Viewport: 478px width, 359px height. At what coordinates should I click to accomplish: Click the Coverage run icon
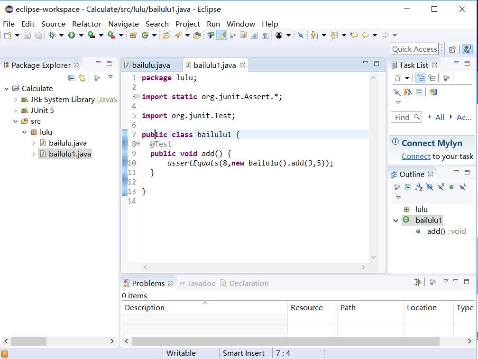pyautogui.click(x=91, y=35)
